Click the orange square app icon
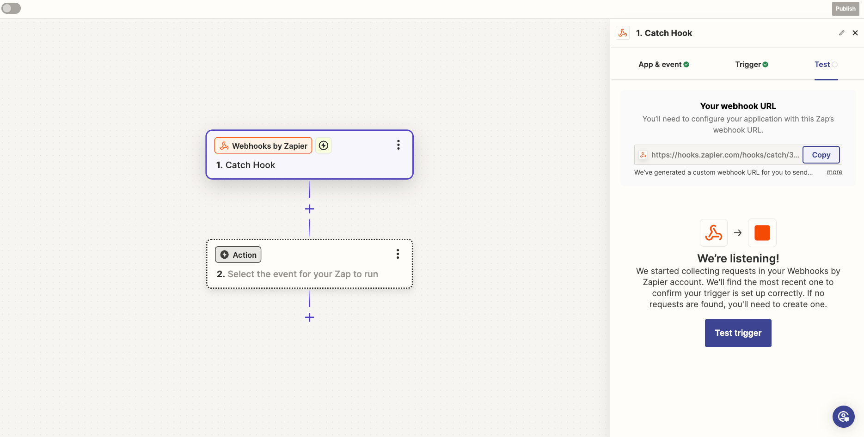864x437 pixels. 762,233
